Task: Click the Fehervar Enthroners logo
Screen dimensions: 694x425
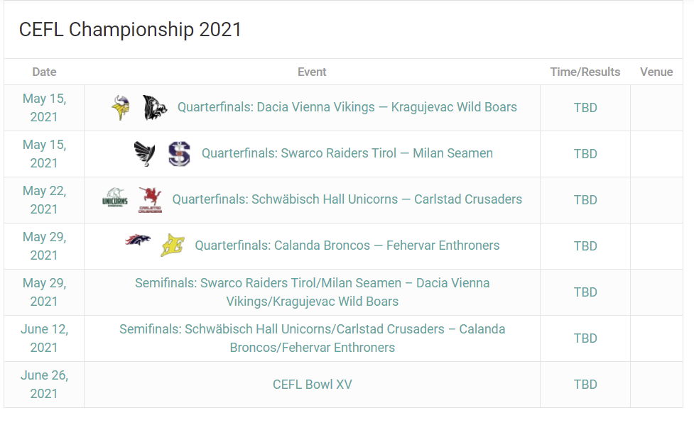Action: click(x=173, y=245)
